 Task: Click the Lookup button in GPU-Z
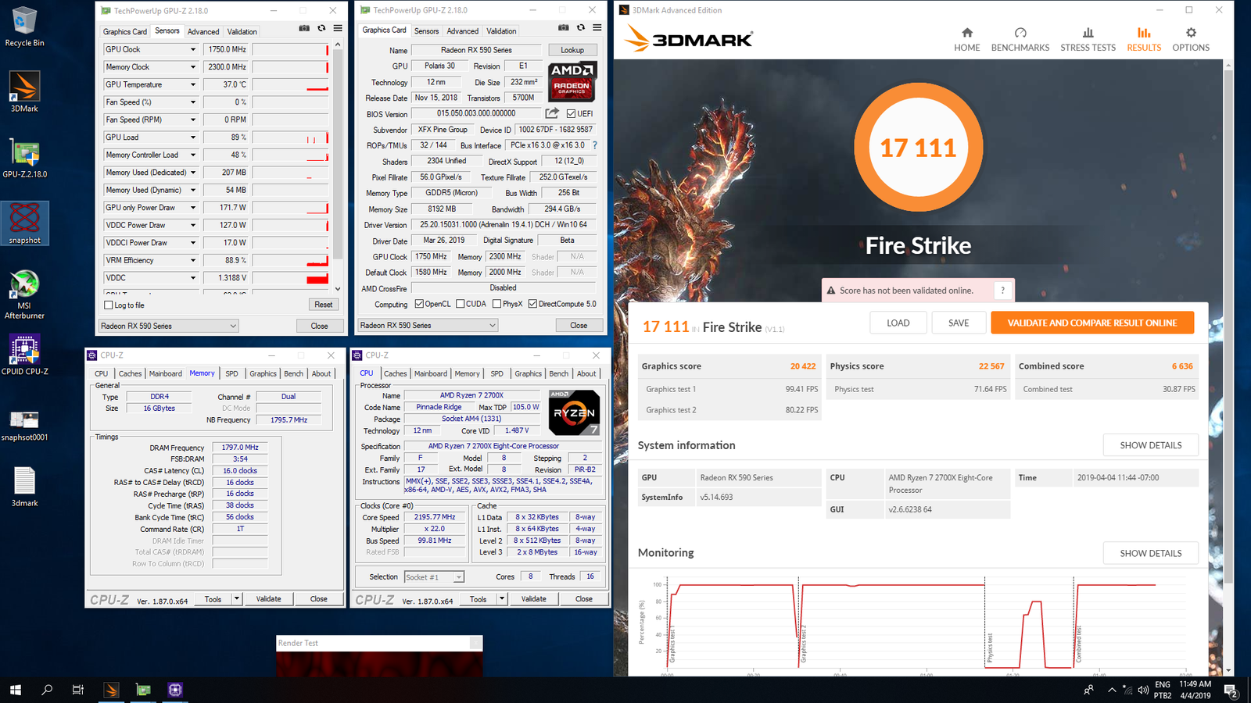(x=572, y=50)
